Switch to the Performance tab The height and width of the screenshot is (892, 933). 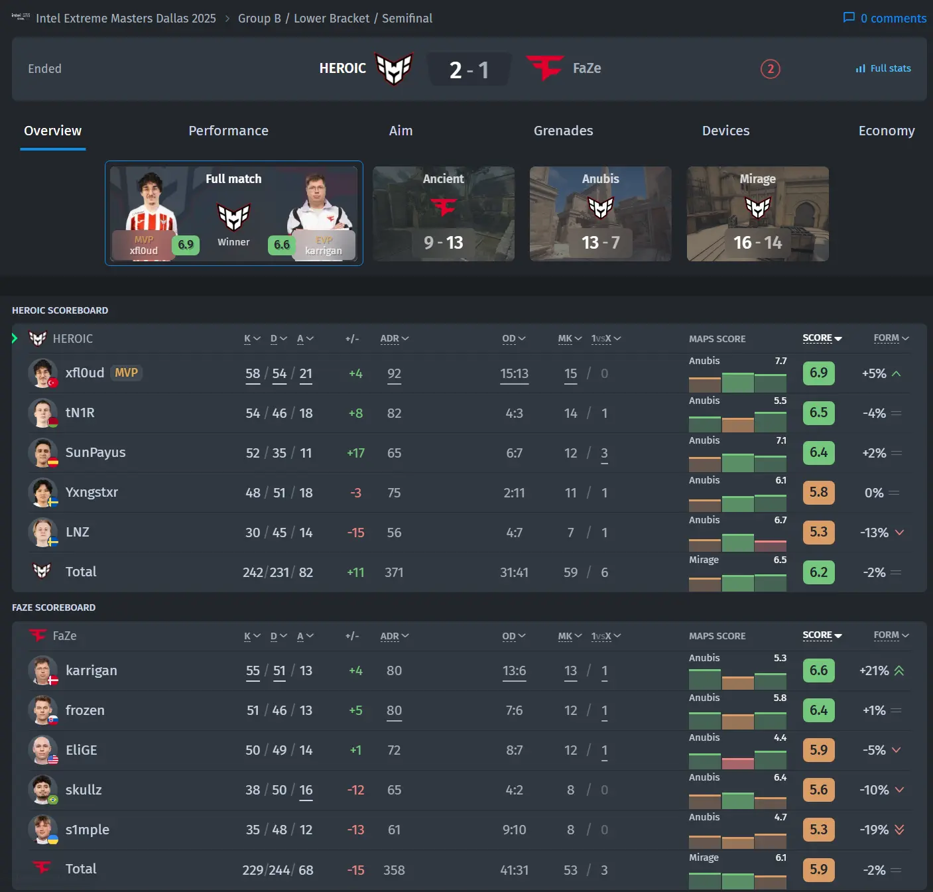coord(229,131)
